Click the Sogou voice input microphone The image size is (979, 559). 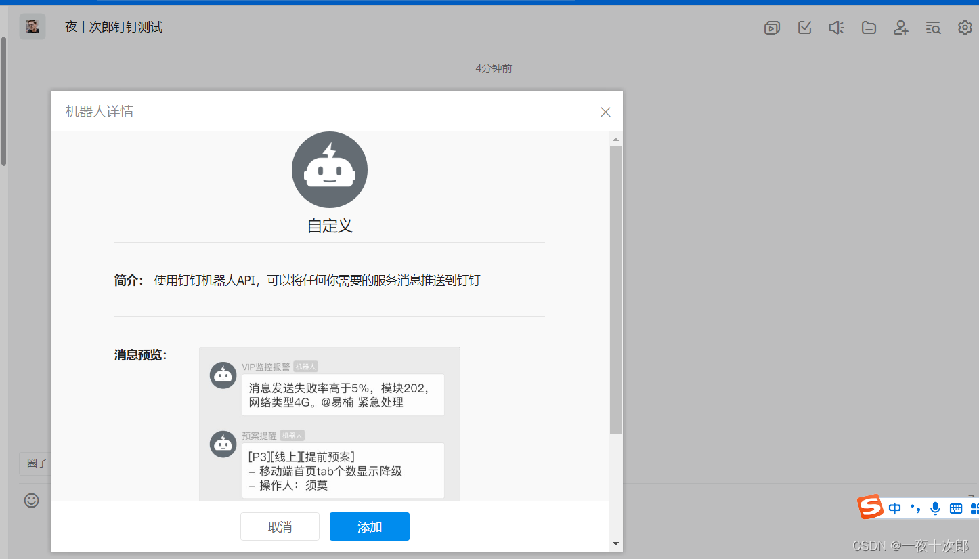tap(936, 508)
